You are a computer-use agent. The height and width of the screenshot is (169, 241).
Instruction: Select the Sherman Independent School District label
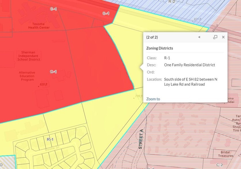[x=29, y=56]
